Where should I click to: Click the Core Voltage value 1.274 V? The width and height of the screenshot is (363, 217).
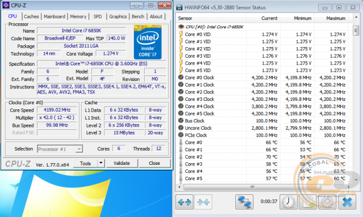tap(111, 53)
